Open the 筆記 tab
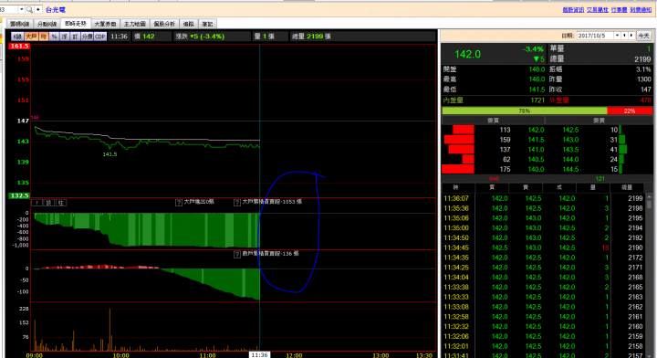657x358 pixels. [x=207, y=25]
